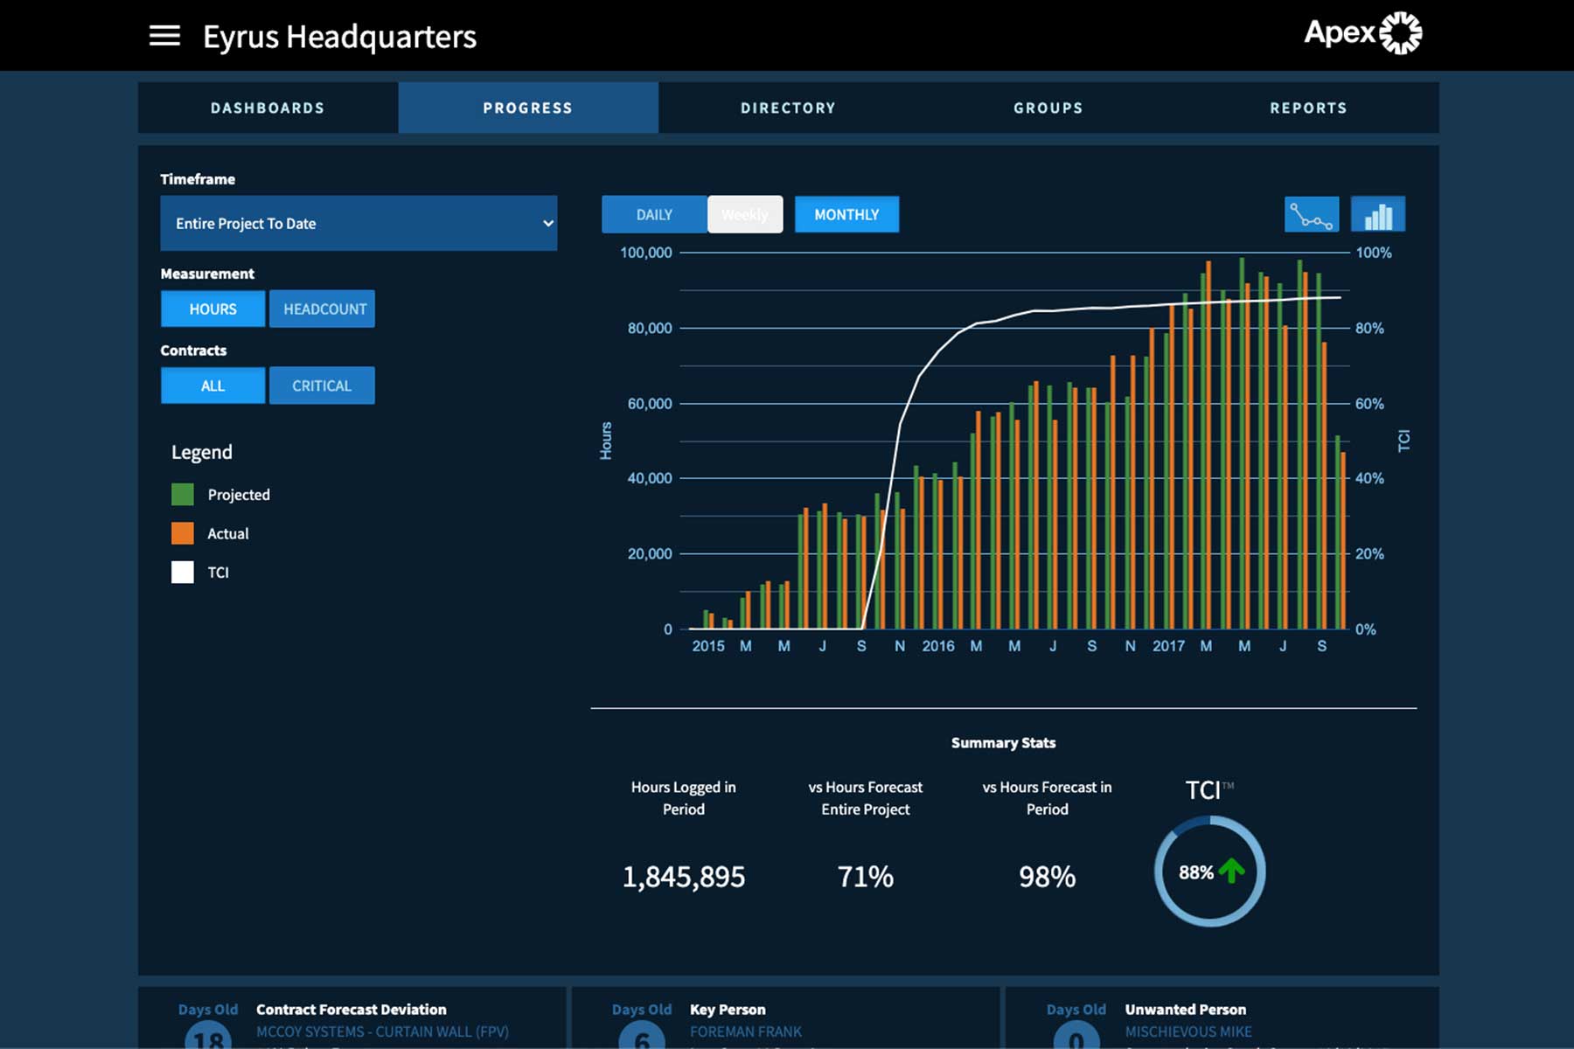Open the Directory tab
Viewport: 1574px width, 1049px height.
coord(787,107)
